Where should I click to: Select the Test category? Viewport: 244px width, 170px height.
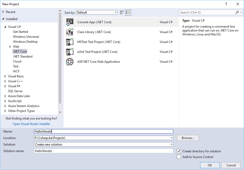click(16, 66)
